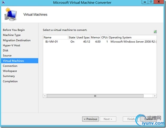The width and height of the screenshot is (166, 128).
Task: Click the 40.12 used space value
Action: tap(87, 41)
